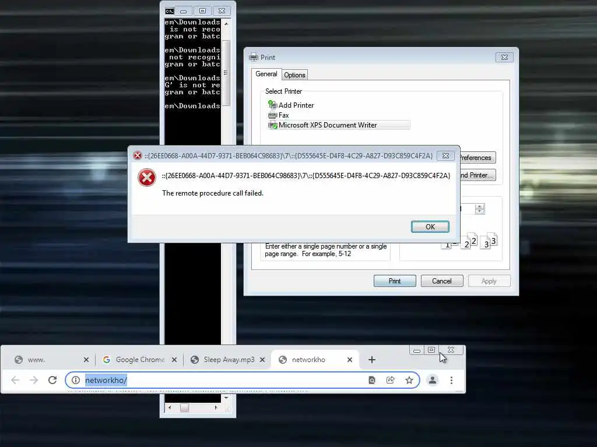Select the General tab in Print dialog
The width and height of the screenshot is (597, 447).
[266, 74]
